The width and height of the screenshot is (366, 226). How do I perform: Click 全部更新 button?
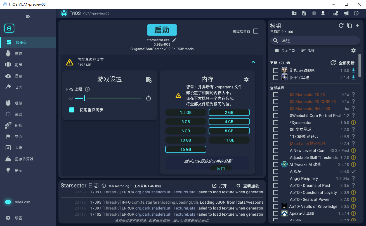click(343, 63)
